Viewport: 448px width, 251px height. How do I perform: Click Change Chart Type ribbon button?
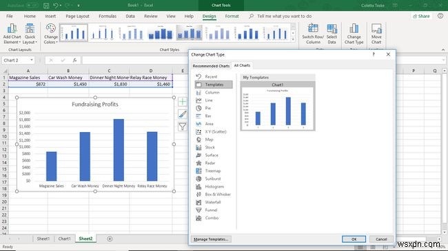pyautogui.click(x=354, y=34)
